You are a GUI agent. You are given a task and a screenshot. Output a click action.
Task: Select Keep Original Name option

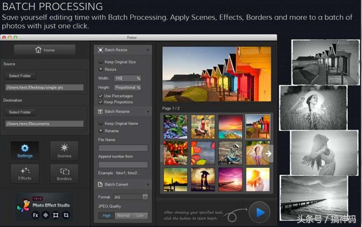[x=101, y=123]
